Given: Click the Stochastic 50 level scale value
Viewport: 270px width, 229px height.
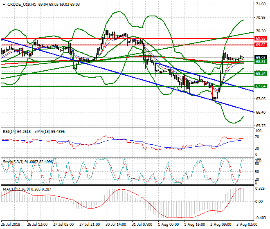Looking at the screenshot, I should (257, 172).
